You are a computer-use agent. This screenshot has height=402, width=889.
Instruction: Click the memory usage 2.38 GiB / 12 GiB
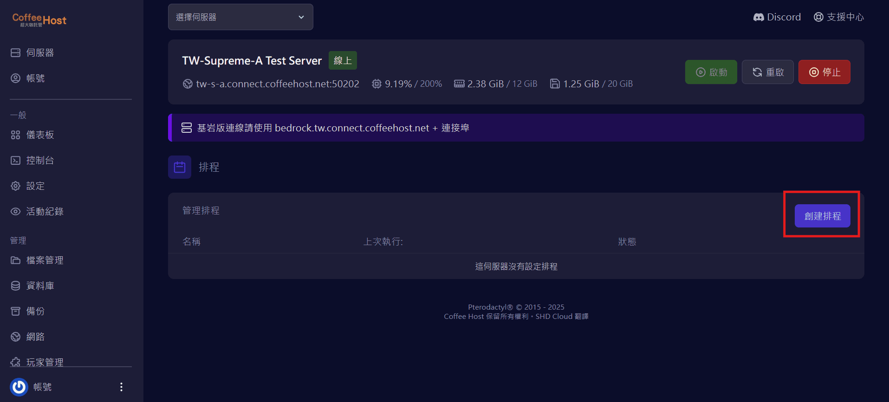[x=502, y=84]
